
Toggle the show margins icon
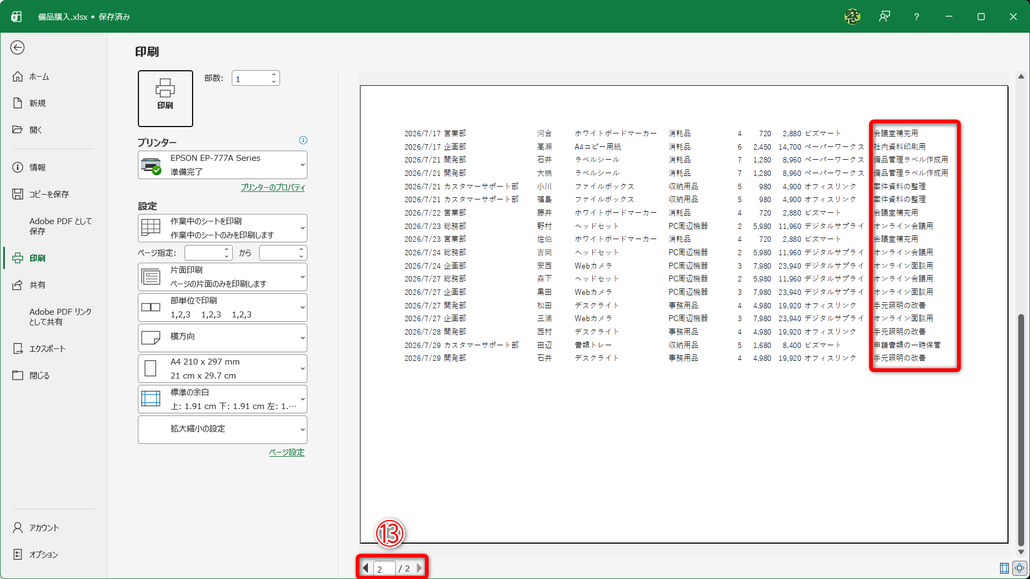(x=1004, y=568)
